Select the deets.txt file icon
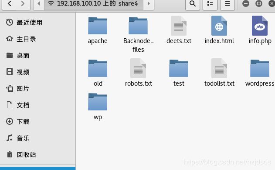Image resolution: width=275 pixels, height=170 pixels. click(x=179, y=26)
